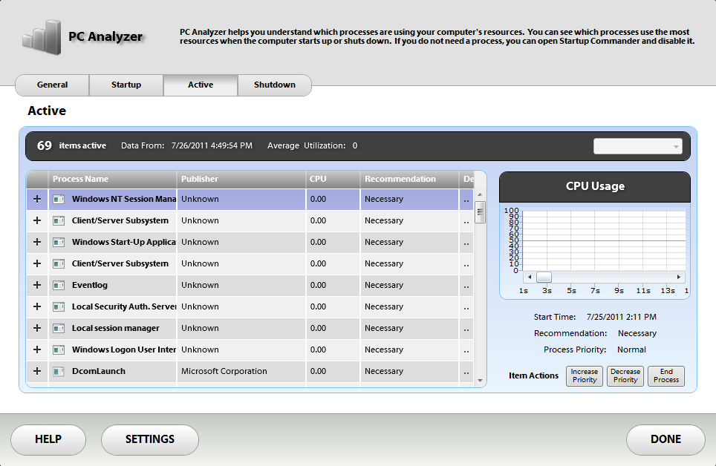
Task: Click the 69 items active count
Action: click(45, 145)
